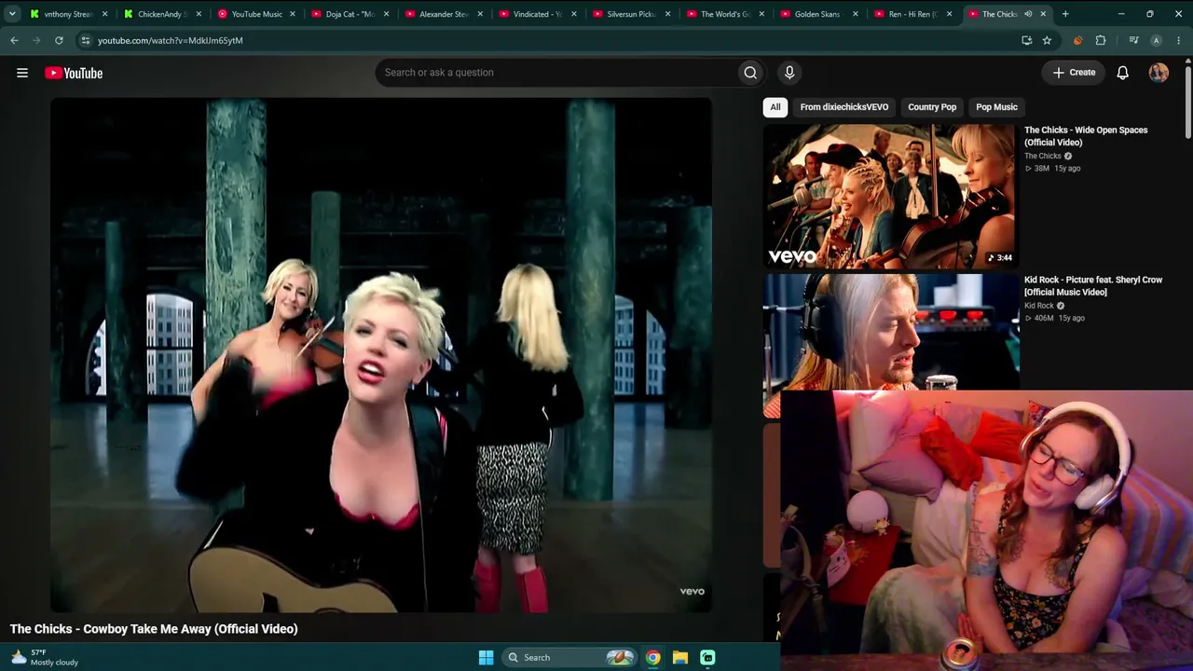Visit The Chicks channel under Wide Open Spaces
The height and width of the screenshot is (671, 1193).
pos(1043,156)
